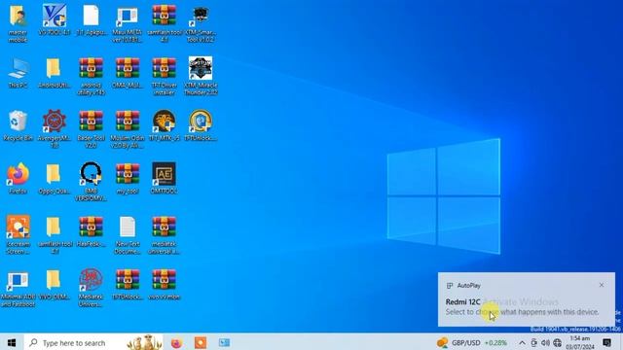Click the Redmi 12C AutoPlay notification
This screenshot has height=350, width=623.
[527, 299]
